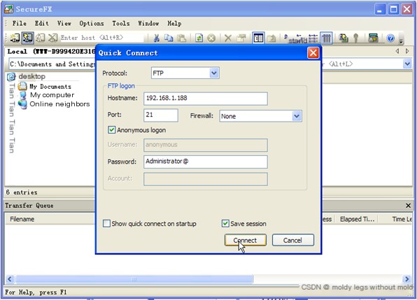Image resolution: width=417 pixels, height=300 pixels.
Task: Close the Quick Connect dialog
Action: click(313, 52)
